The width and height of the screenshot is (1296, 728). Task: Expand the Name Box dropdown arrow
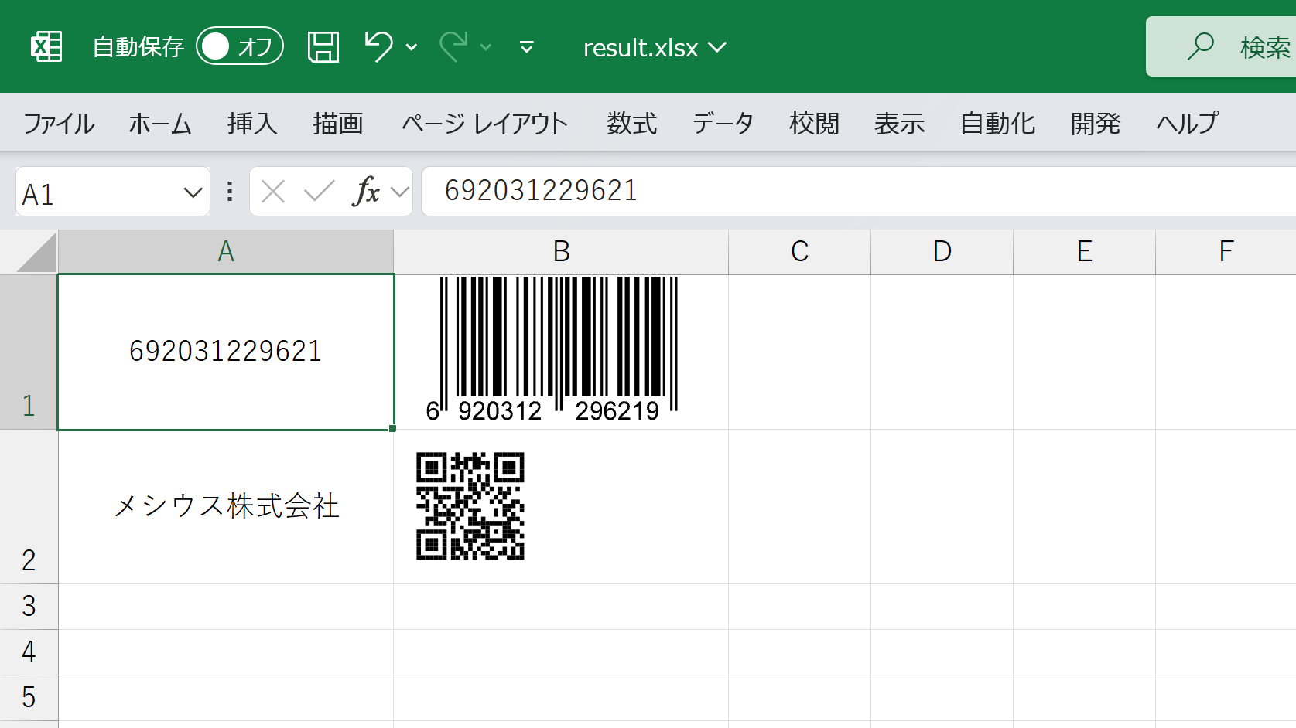click(193, 192)
